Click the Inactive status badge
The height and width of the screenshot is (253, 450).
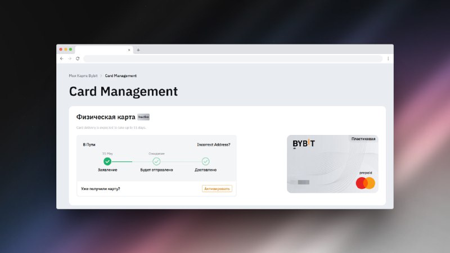tap(143, 117)
